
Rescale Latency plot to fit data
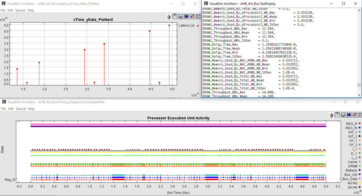[x=198, y=16]
